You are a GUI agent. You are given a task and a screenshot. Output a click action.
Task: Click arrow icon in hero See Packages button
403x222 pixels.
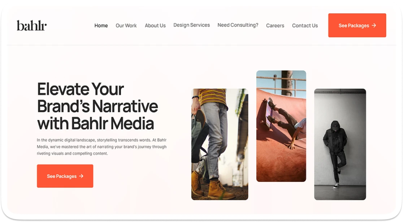click(x=81, y=176)
